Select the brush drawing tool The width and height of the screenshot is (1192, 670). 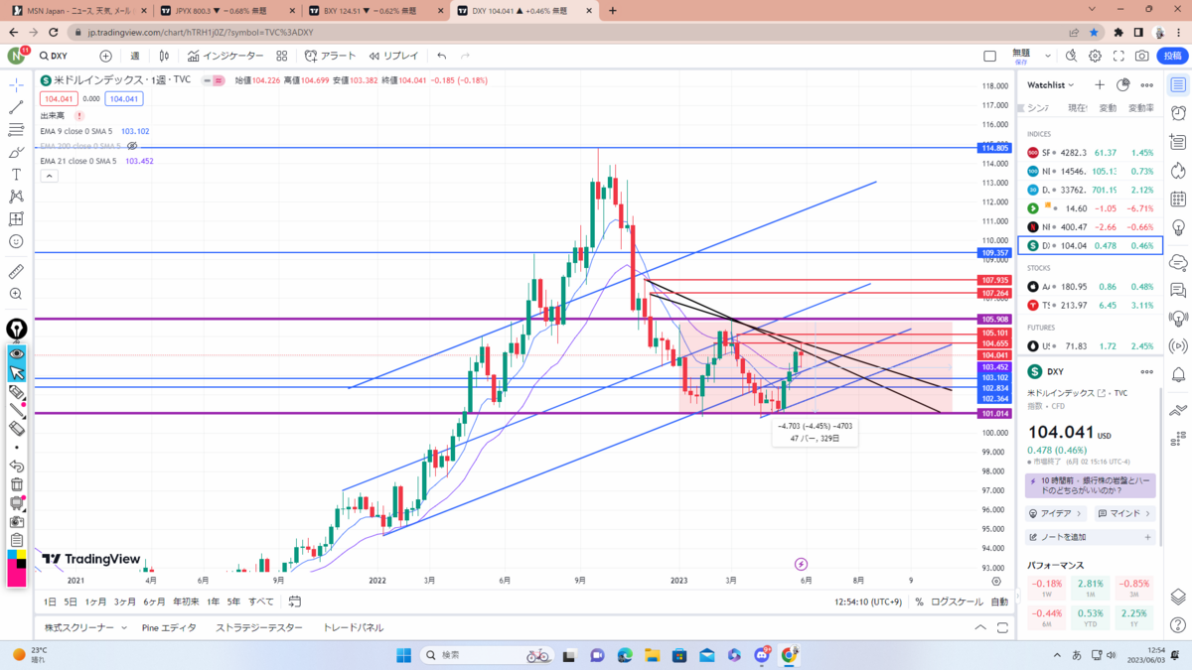[16, 152]
